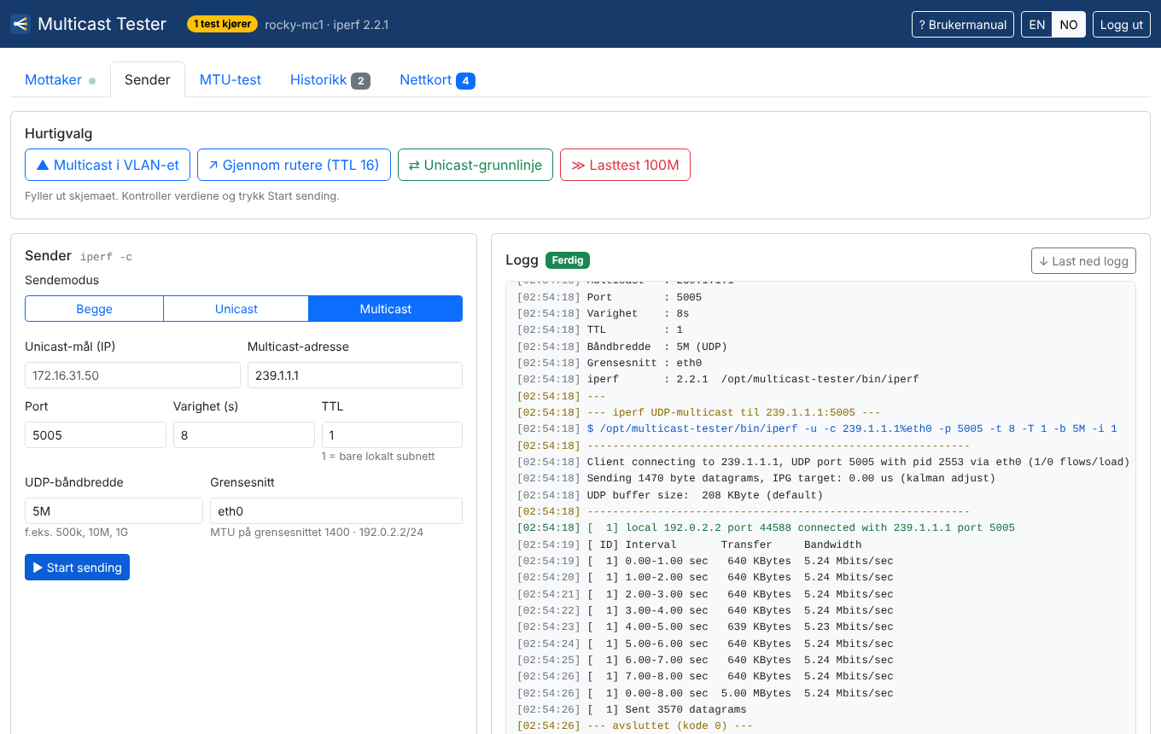The image size is (1161, 734).
Task: Open the Brukermanual help page
Action: (963, 25)
